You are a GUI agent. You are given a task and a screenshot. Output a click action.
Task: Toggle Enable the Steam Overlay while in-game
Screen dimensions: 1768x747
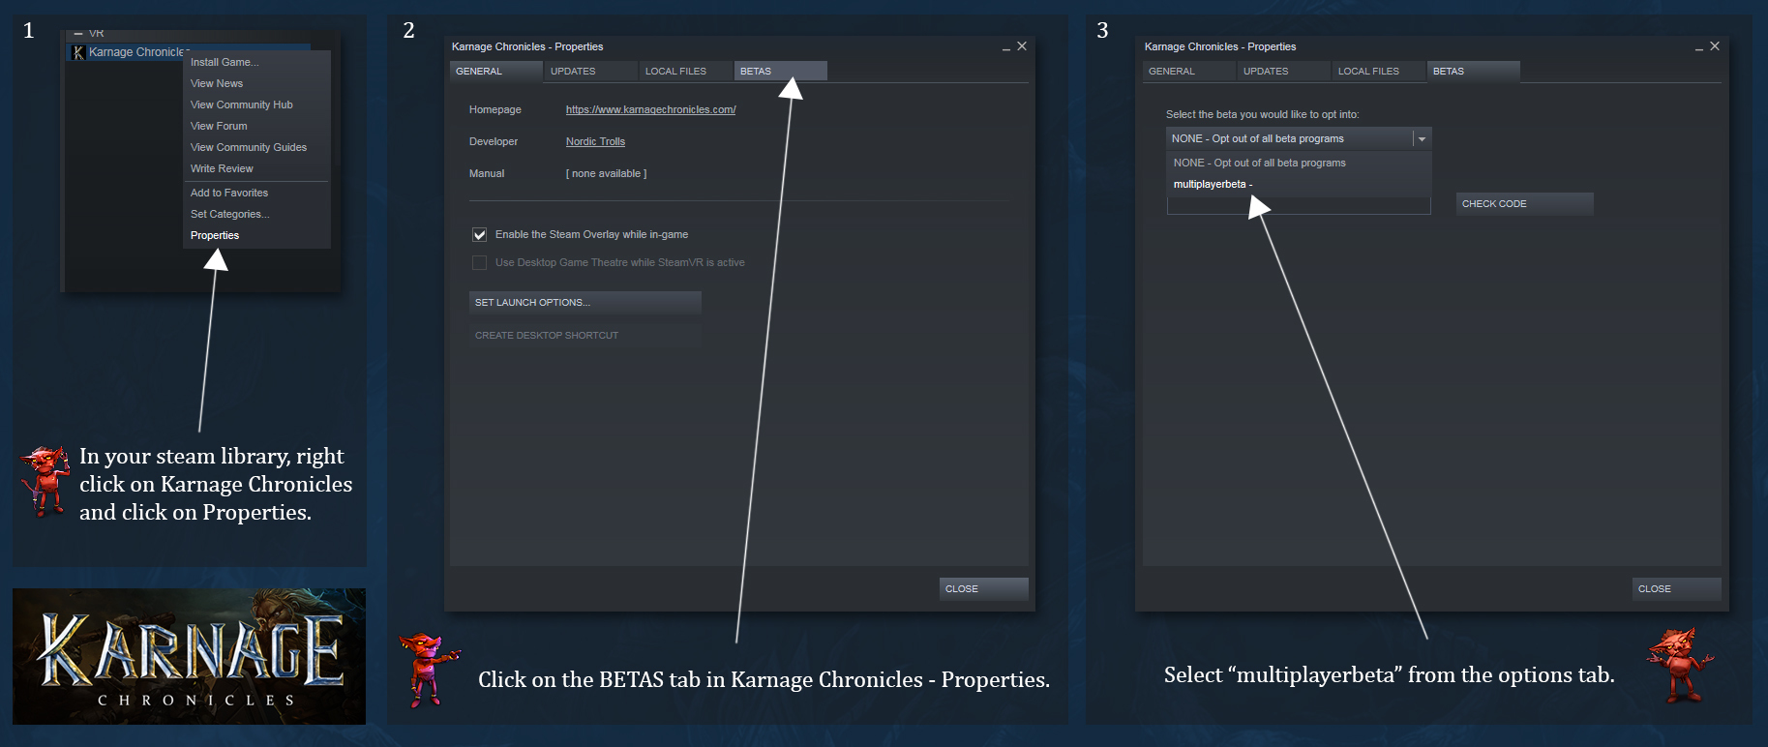coord(479,235)
